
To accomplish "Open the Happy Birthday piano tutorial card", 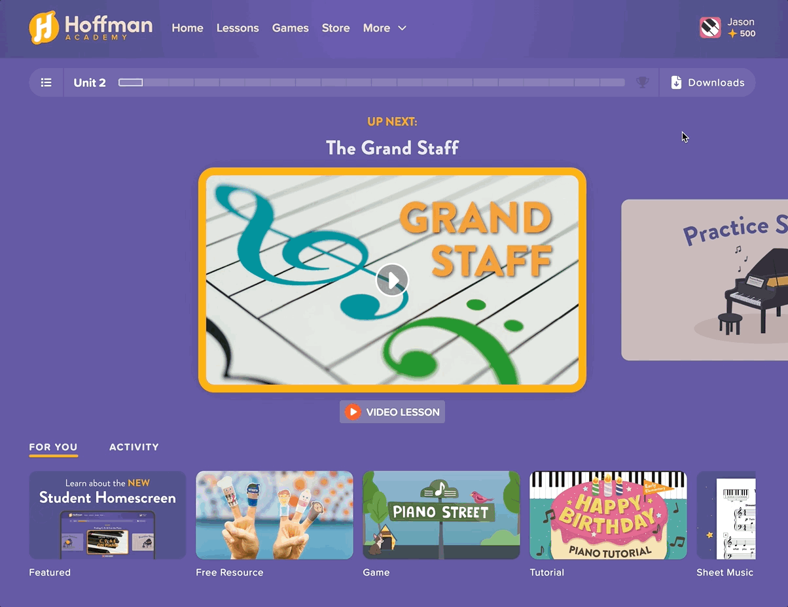I will coord(608,515).
